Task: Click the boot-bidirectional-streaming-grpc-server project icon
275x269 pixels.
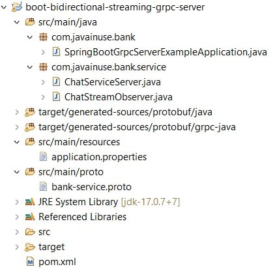Action: [17, 7]
